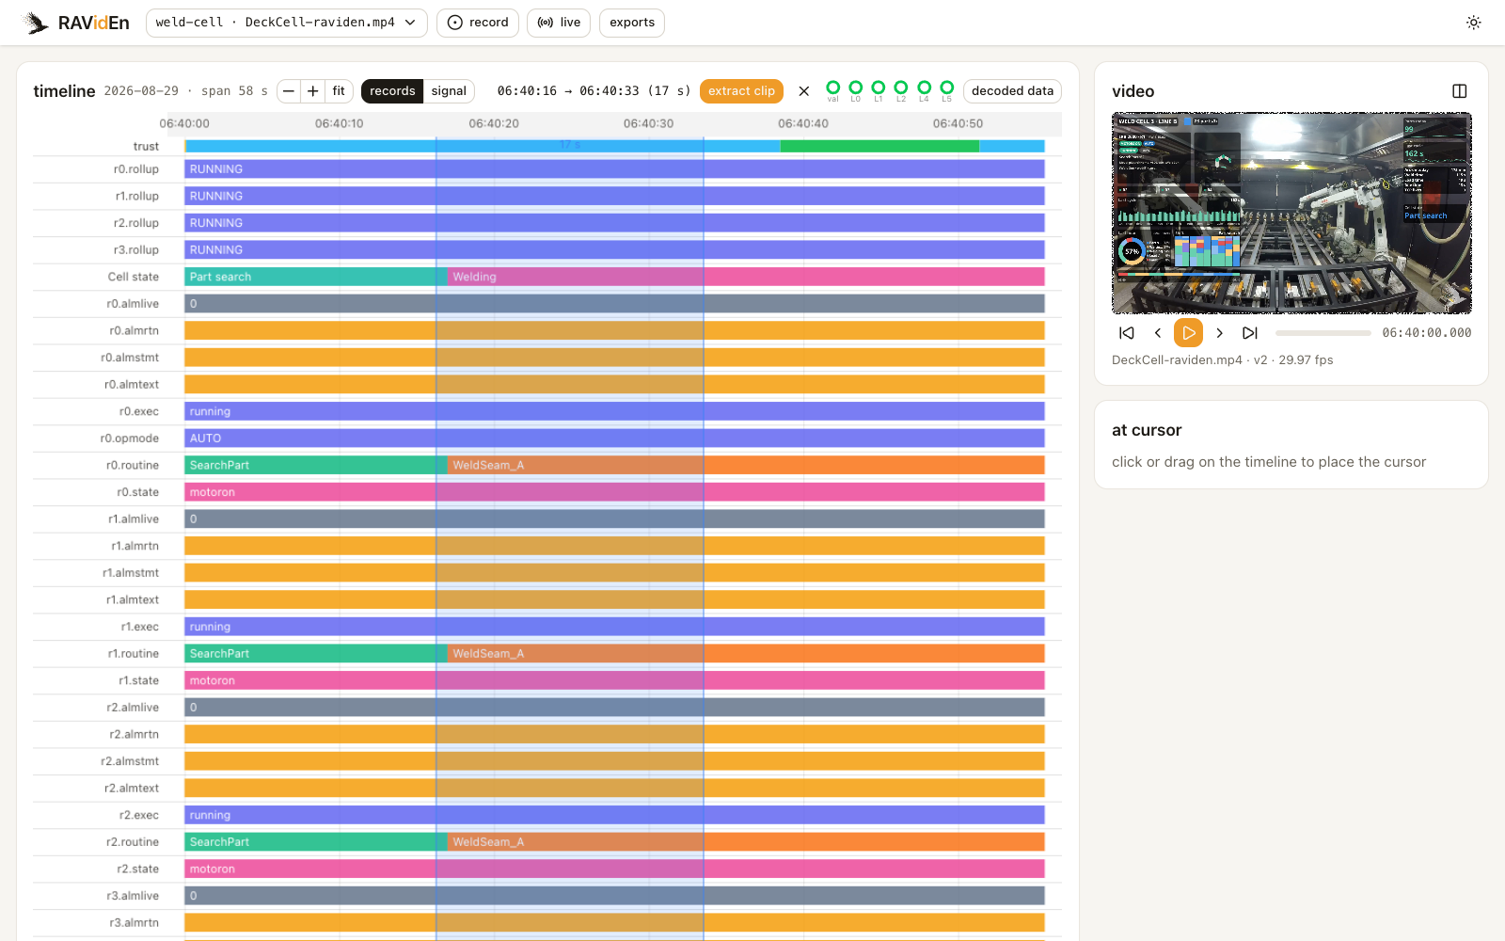Toggle the L0 layer indicator
Image resolution: width=1505 pixels, height=941 pixels.
[856, 90]
